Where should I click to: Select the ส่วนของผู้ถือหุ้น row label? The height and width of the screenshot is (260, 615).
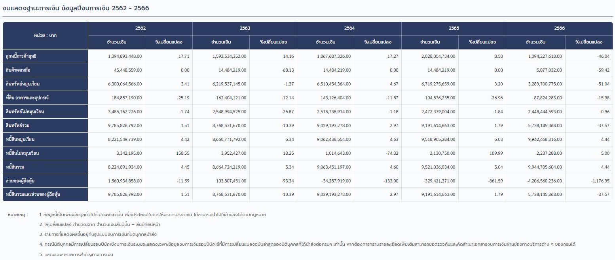20,181
